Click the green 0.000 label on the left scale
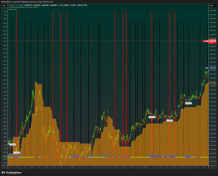Screen dimensions: 218x176 (5, 157)
